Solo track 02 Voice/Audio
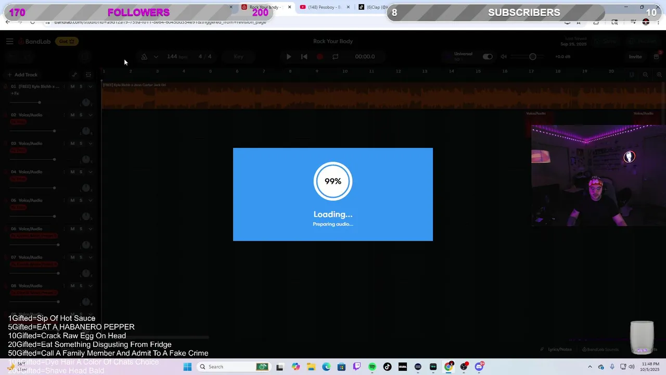This screenshot has width=666, height=375. pyautogui.click(x=81, y=115)
